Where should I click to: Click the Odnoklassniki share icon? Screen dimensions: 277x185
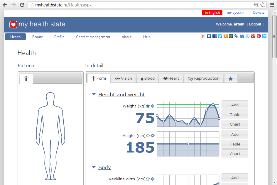click(x=225, y=36)
